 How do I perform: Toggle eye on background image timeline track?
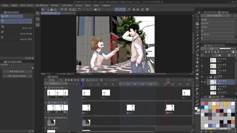tap(46, 117)
